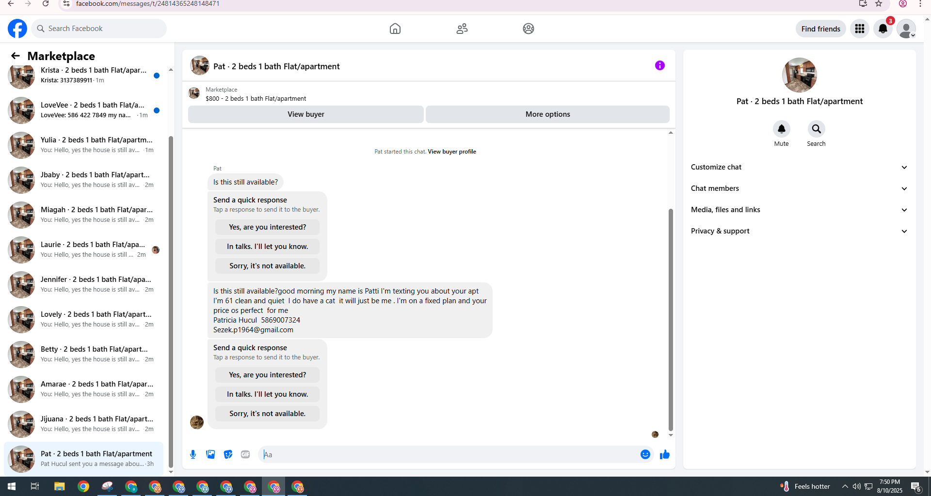
Task: Open the Friends icon in top navigation
Action: [462, 29]
